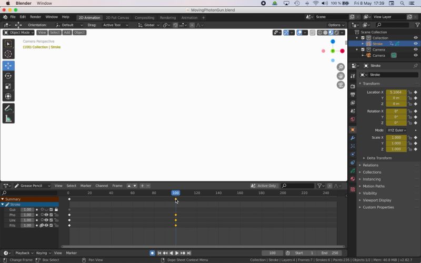Viewport: 421px width, 263px height.
Task: Open Visual Effects properties tab
Action: click(353, 146)
